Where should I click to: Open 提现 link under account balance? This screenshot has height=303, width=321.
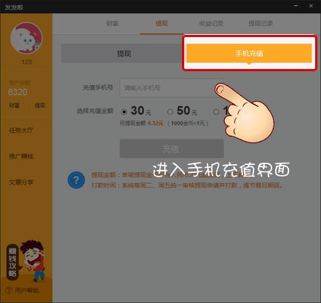coord(40,105)
